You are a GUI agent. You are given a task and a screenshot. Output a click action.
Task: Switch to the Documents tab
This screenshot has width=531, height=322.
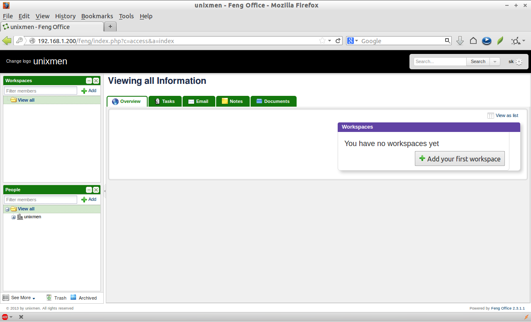pos(273,101)
